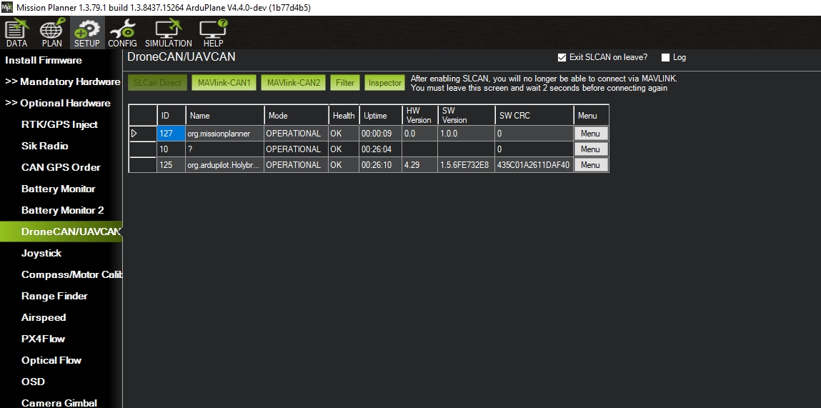Image resolution: width=821 pixels, height=408 pixels.
Task: Click the SLCan Direct button
Action: click(158, 83)
